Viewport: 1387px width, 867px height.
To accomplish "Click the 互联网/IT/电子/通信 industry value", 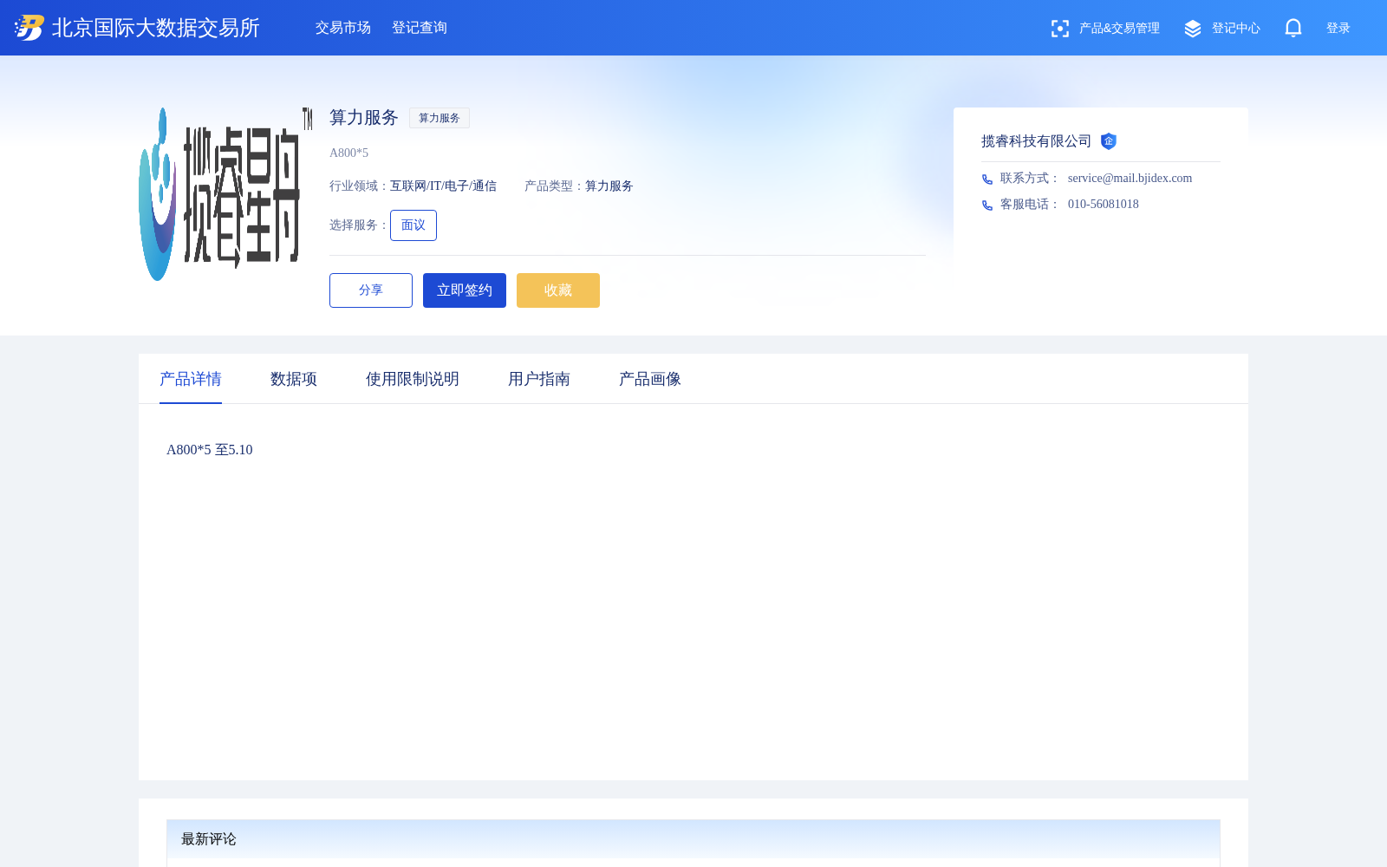I will 443,186.
